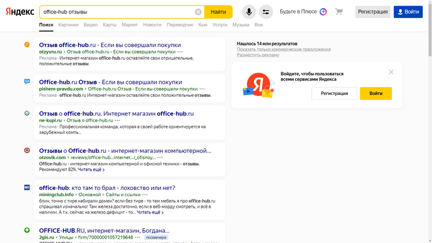Screen dimensions: 432x243
Task: Click the Будьте в Плюсе link
Action: click(x=298, y=12)
